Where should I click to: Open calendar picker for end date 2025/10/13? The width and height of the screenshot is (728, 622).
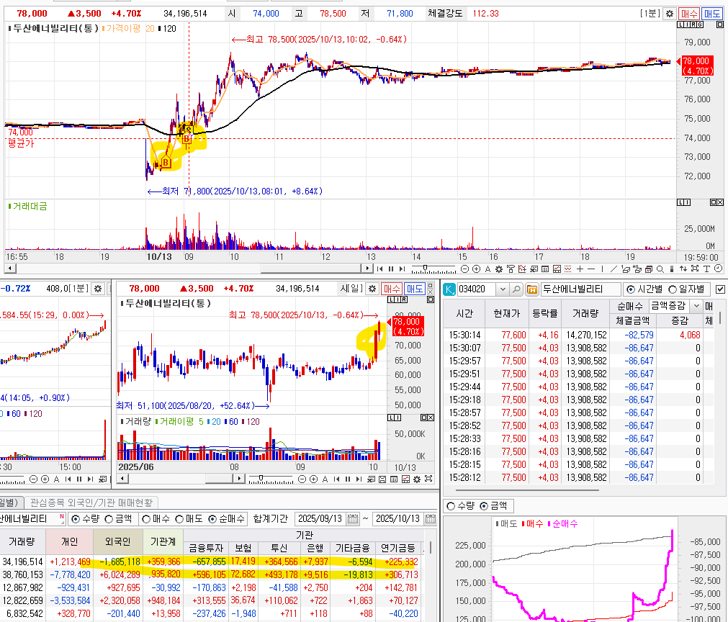431,519
